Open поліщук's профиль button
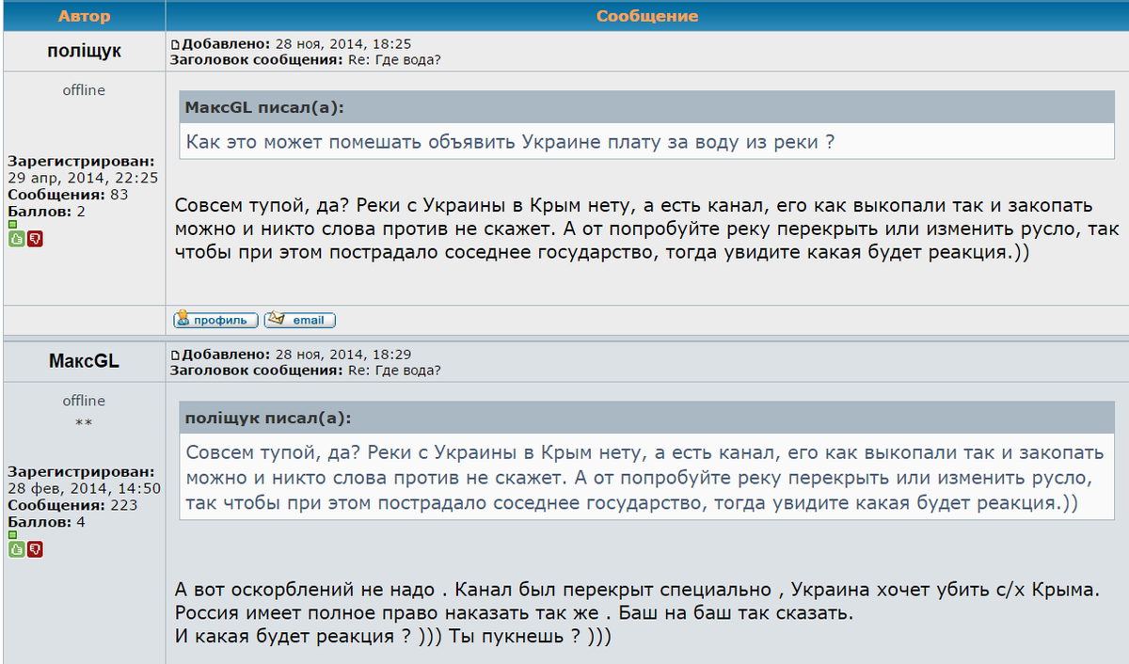The image size is (1129, 664). [x=216, y=320]
